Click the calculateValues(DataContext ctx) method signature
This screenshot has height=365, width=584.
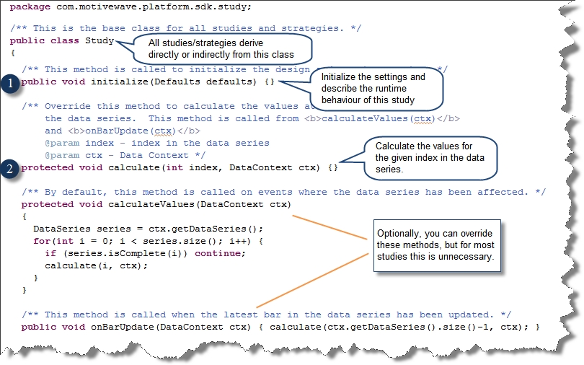point(156,204)
